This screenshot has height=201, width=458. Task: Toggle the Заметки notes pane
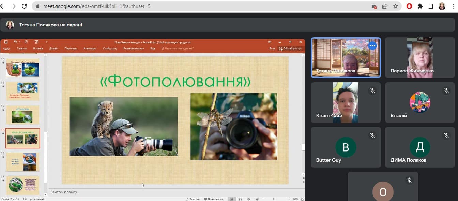[193, 199]
